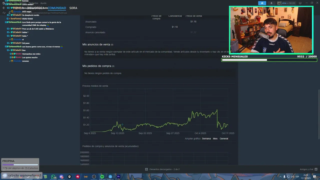Click the Anuncio cancelado row label
The image size is (320, 180).
point(95,32)
